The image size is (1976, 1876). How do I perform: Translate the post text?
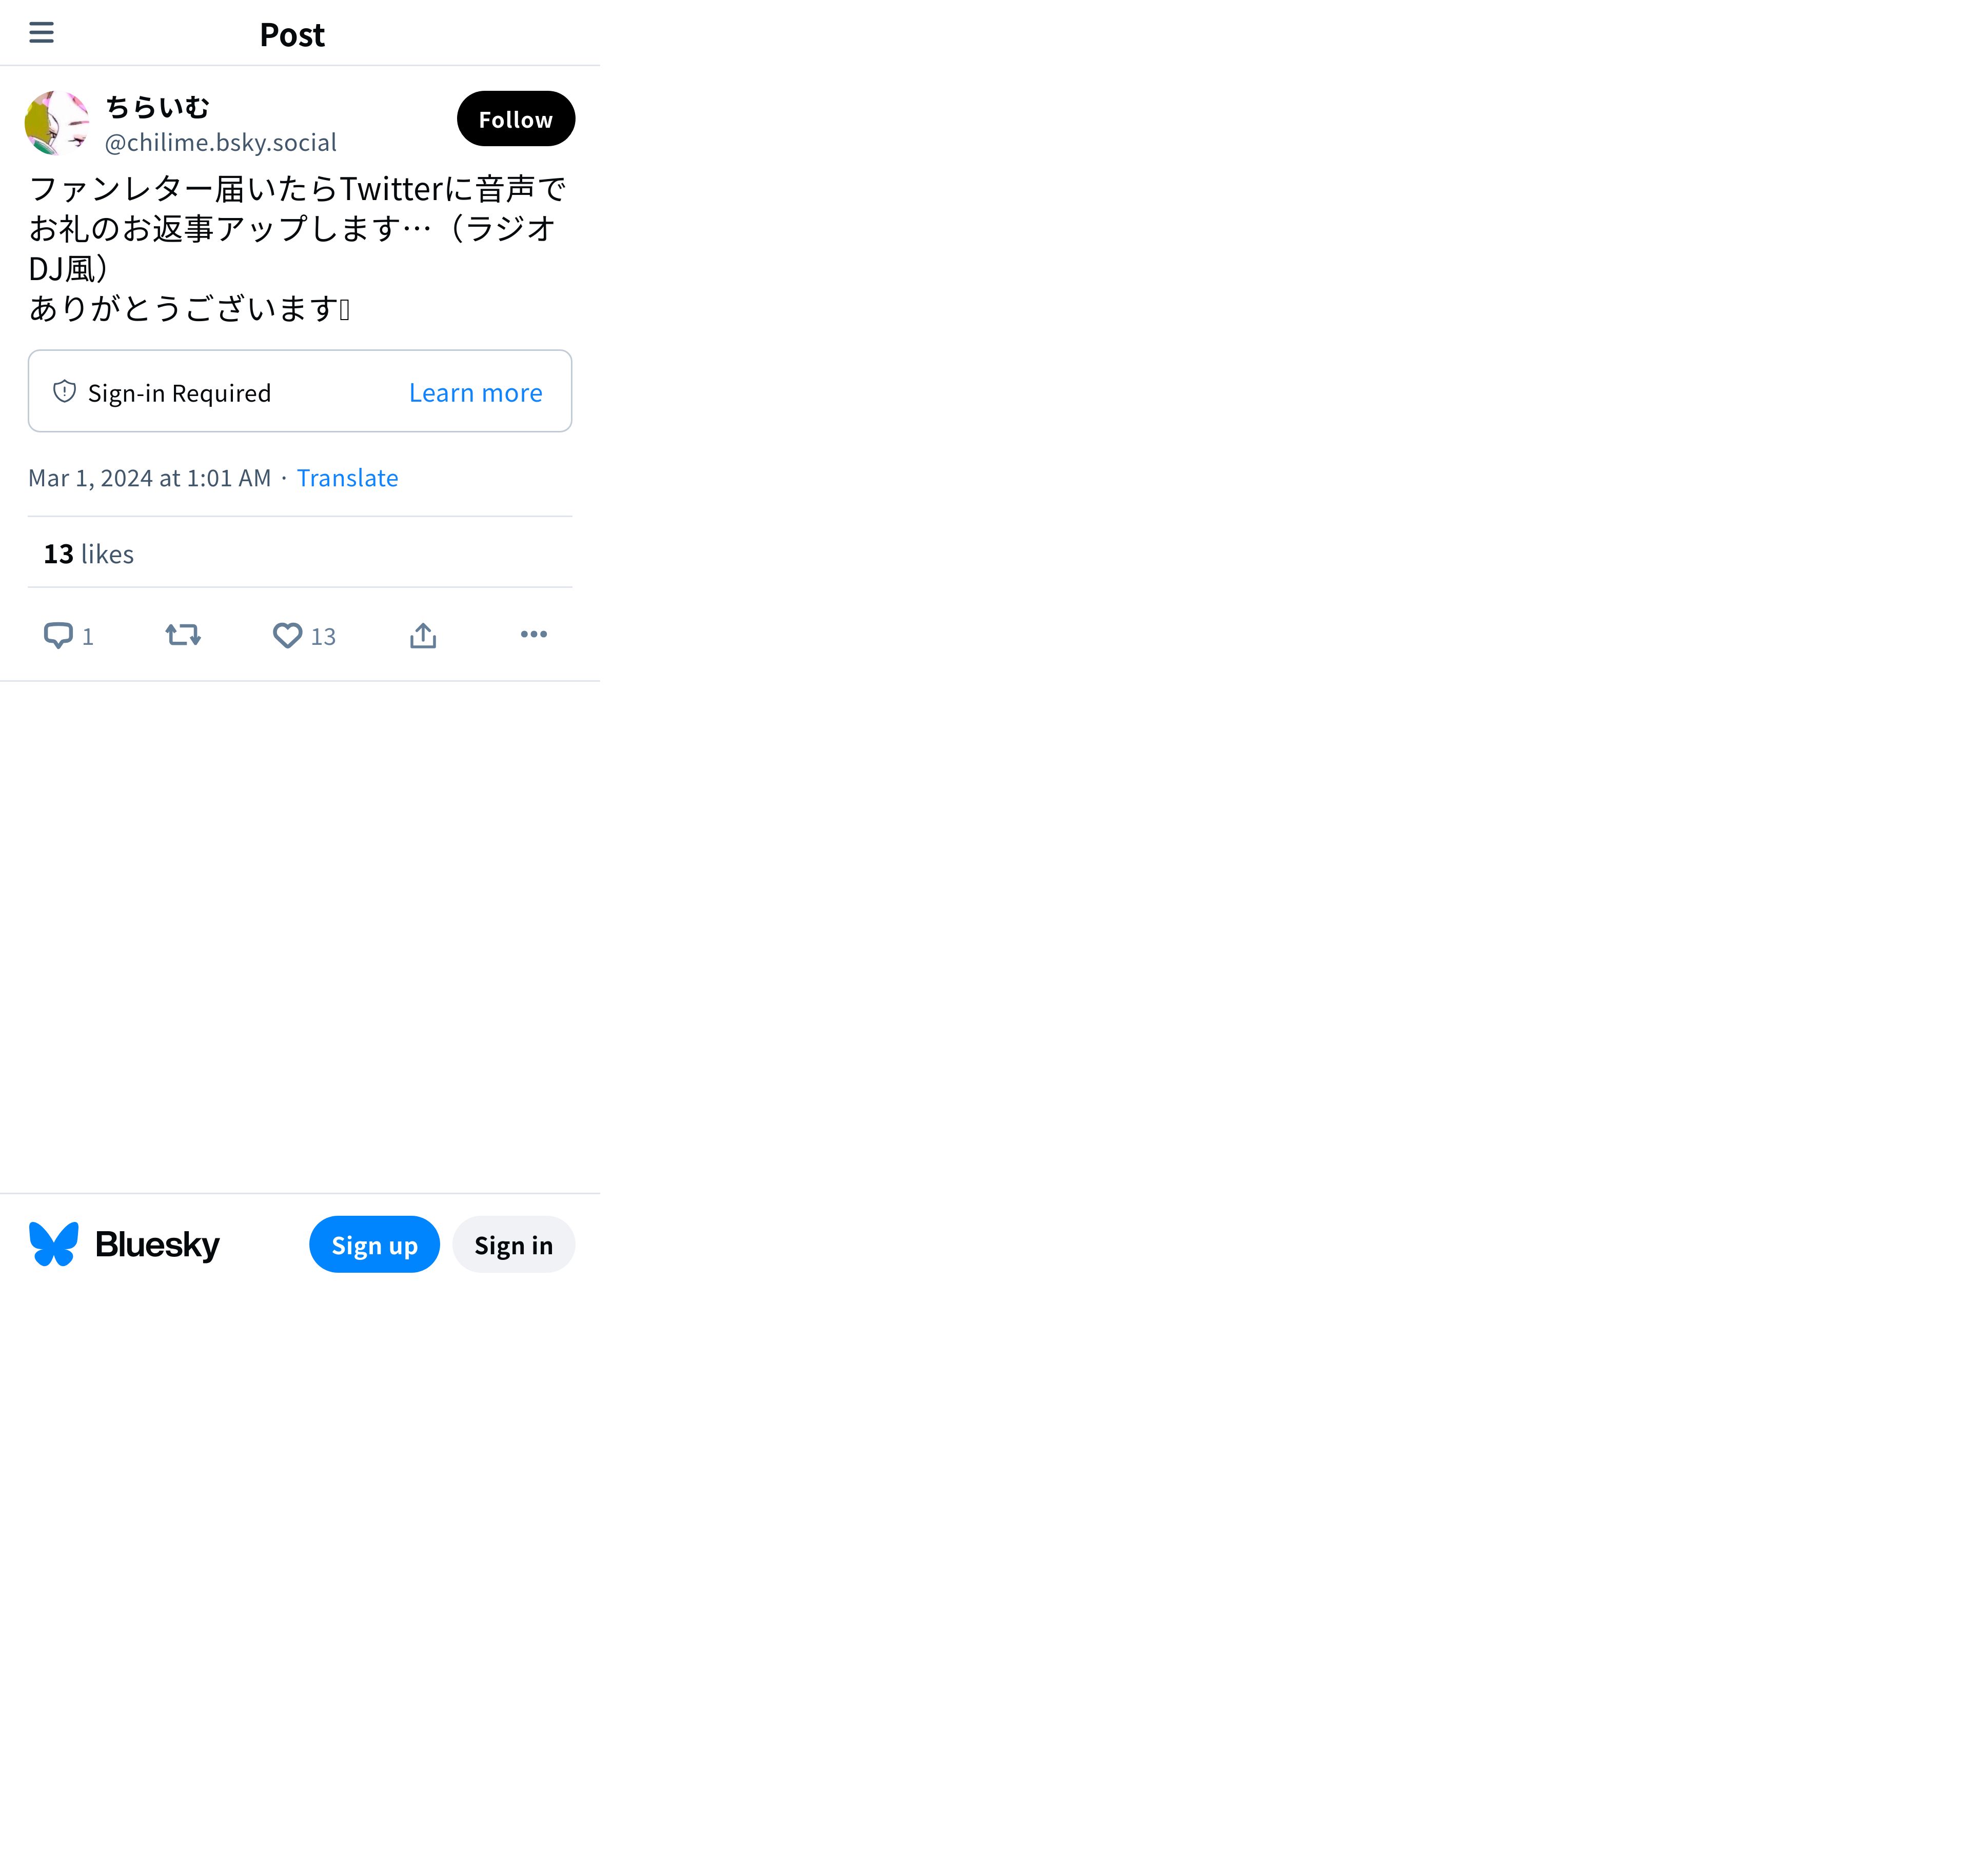pyautogui.click(x=347, y=478)
